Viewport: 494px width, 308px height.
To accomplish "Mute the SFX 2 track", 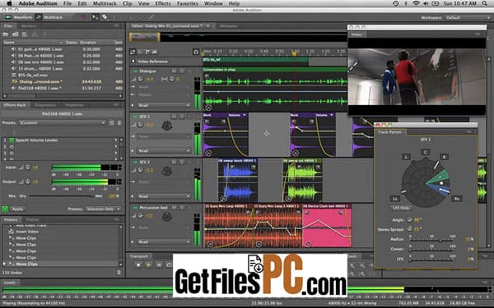I will pyautogui.click(x=174, y=162).
